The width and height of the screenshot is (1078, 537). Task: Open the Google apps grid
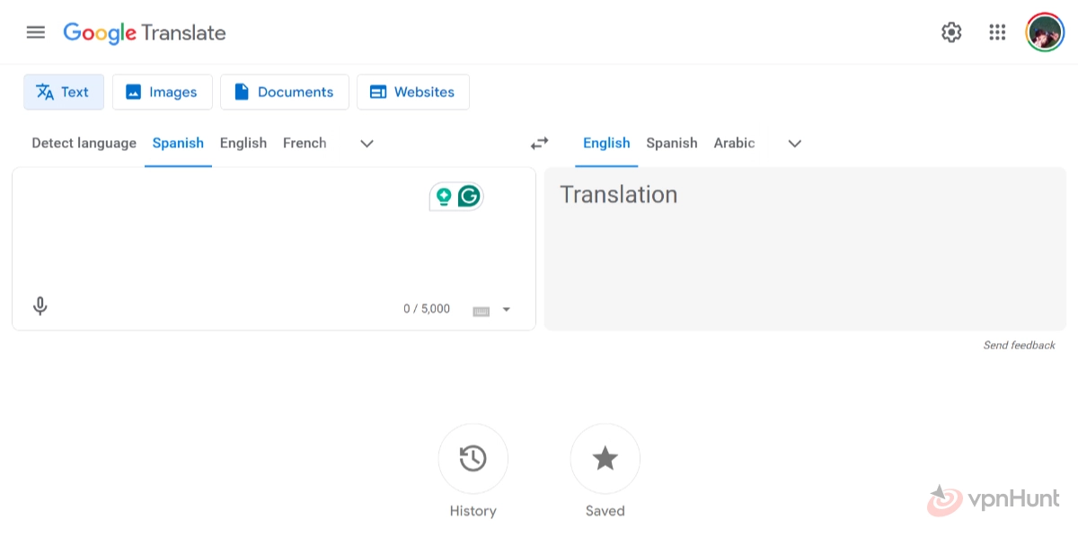[997, 32]
